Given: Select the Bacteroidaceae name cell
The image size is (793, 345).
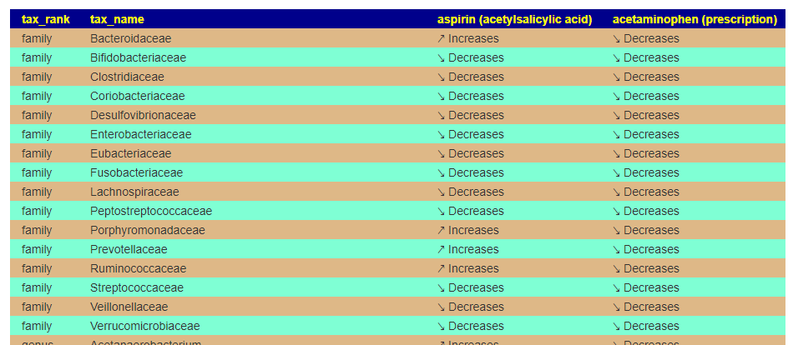Looking at the screenshot, I should tap(130, 38).
